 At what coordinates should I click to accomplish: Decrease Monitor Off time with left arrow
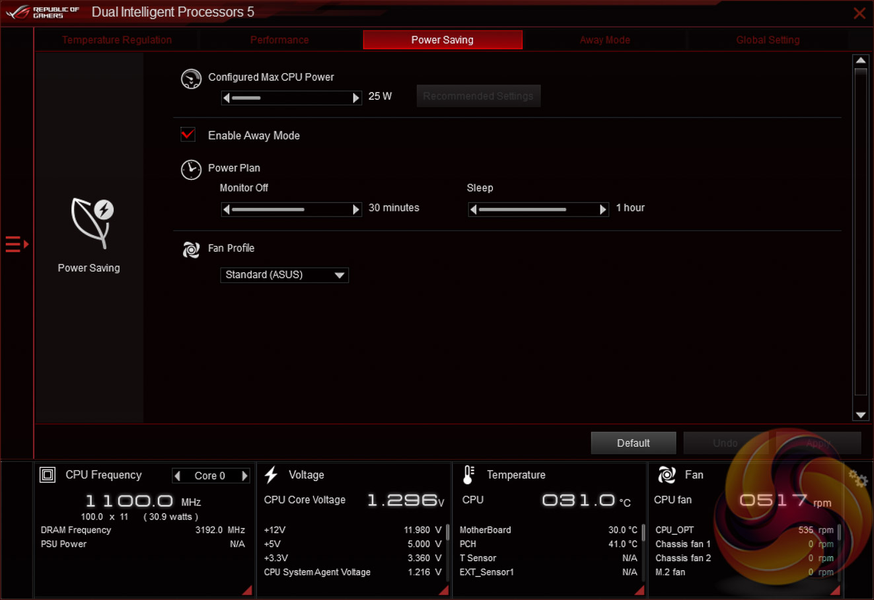point(227,209)
